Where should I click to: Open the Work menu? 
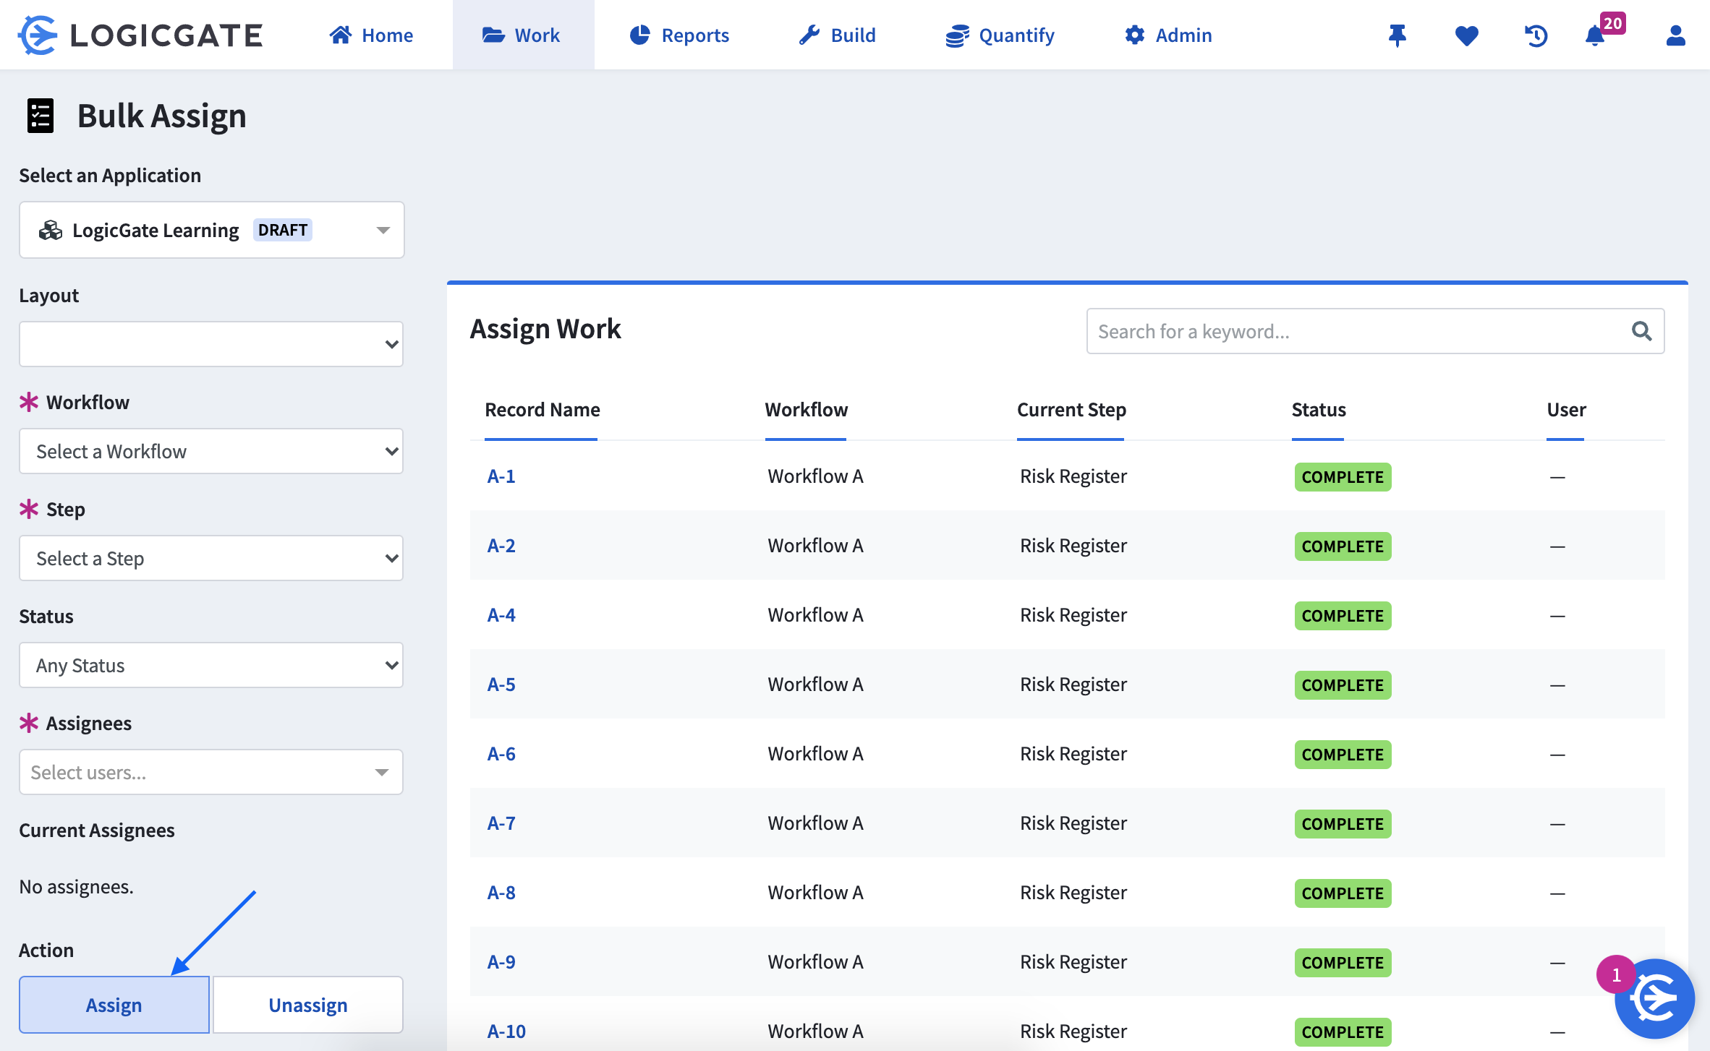coord(523,35)
